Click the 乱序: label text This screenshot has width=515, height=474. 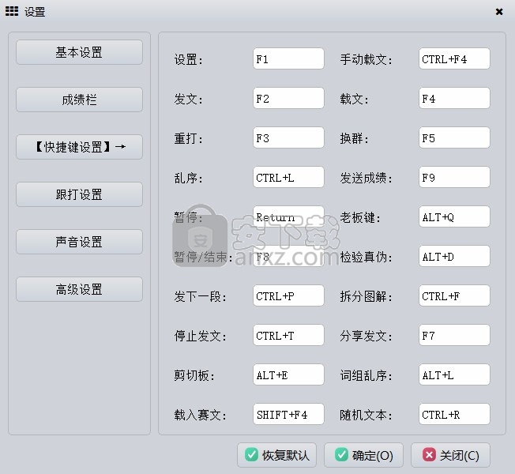click(189, 179)
